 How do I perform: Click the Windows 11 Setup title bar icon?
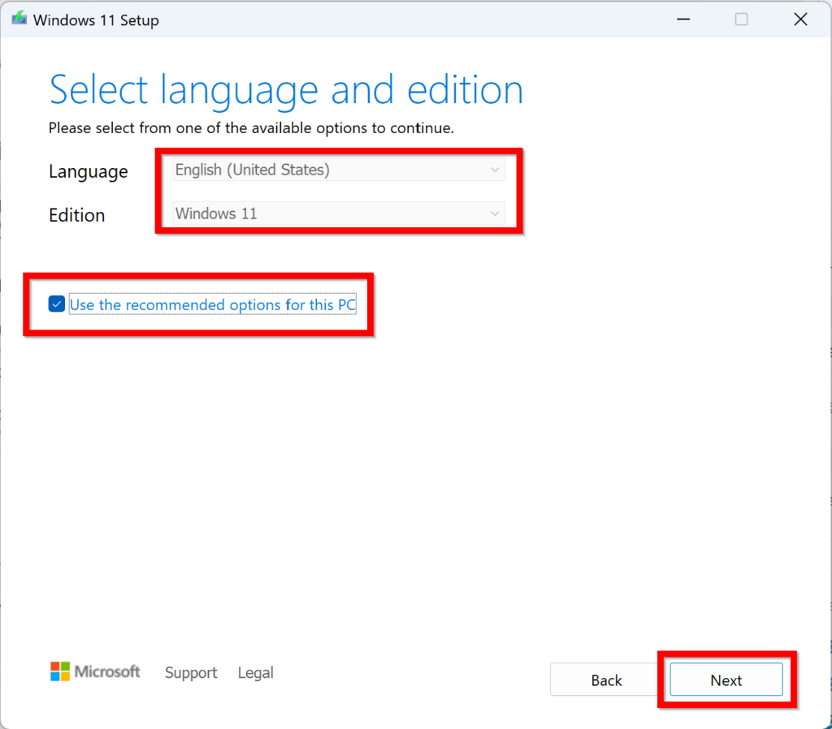click(19, 19)
